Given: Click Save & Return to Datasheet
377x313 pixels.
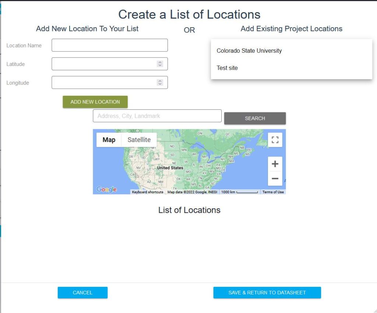Looking at the screenshot, I should [267, 292].
